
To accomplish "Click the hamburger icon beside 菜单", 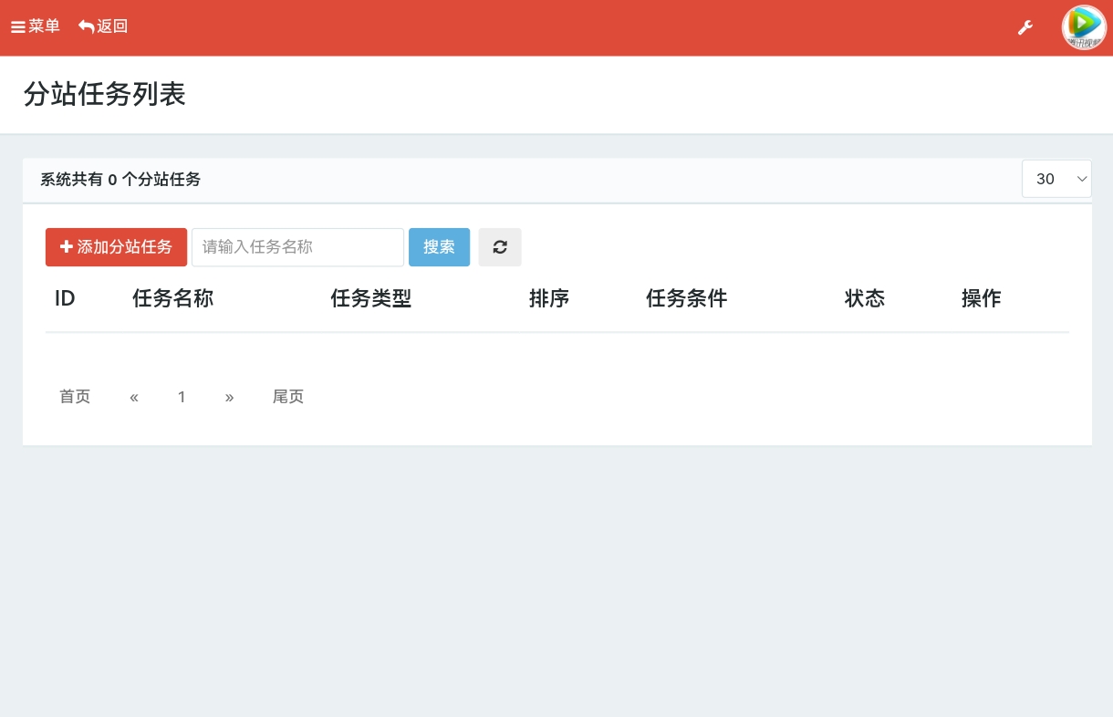I will (17, 26).
